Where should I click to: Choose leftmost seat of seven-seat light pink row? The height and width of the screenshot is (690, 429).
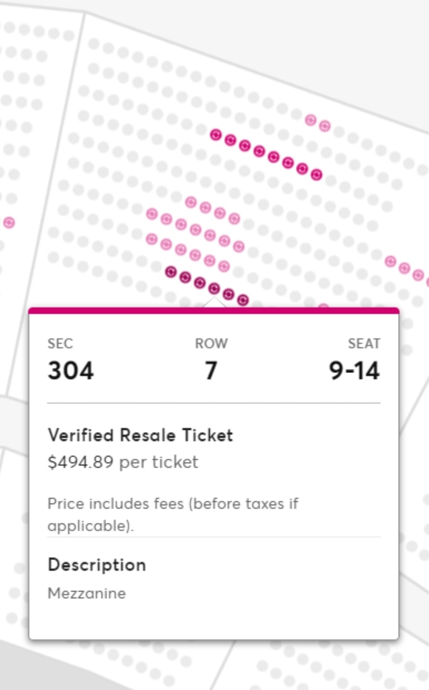152,215
